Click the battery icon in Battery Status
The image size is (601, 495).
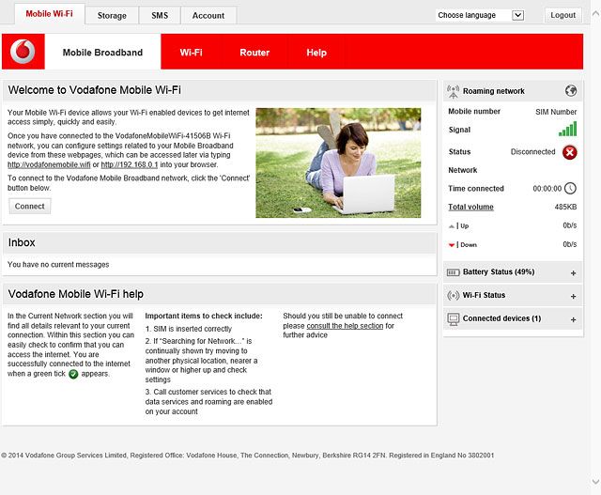click(x=453, y=272)
